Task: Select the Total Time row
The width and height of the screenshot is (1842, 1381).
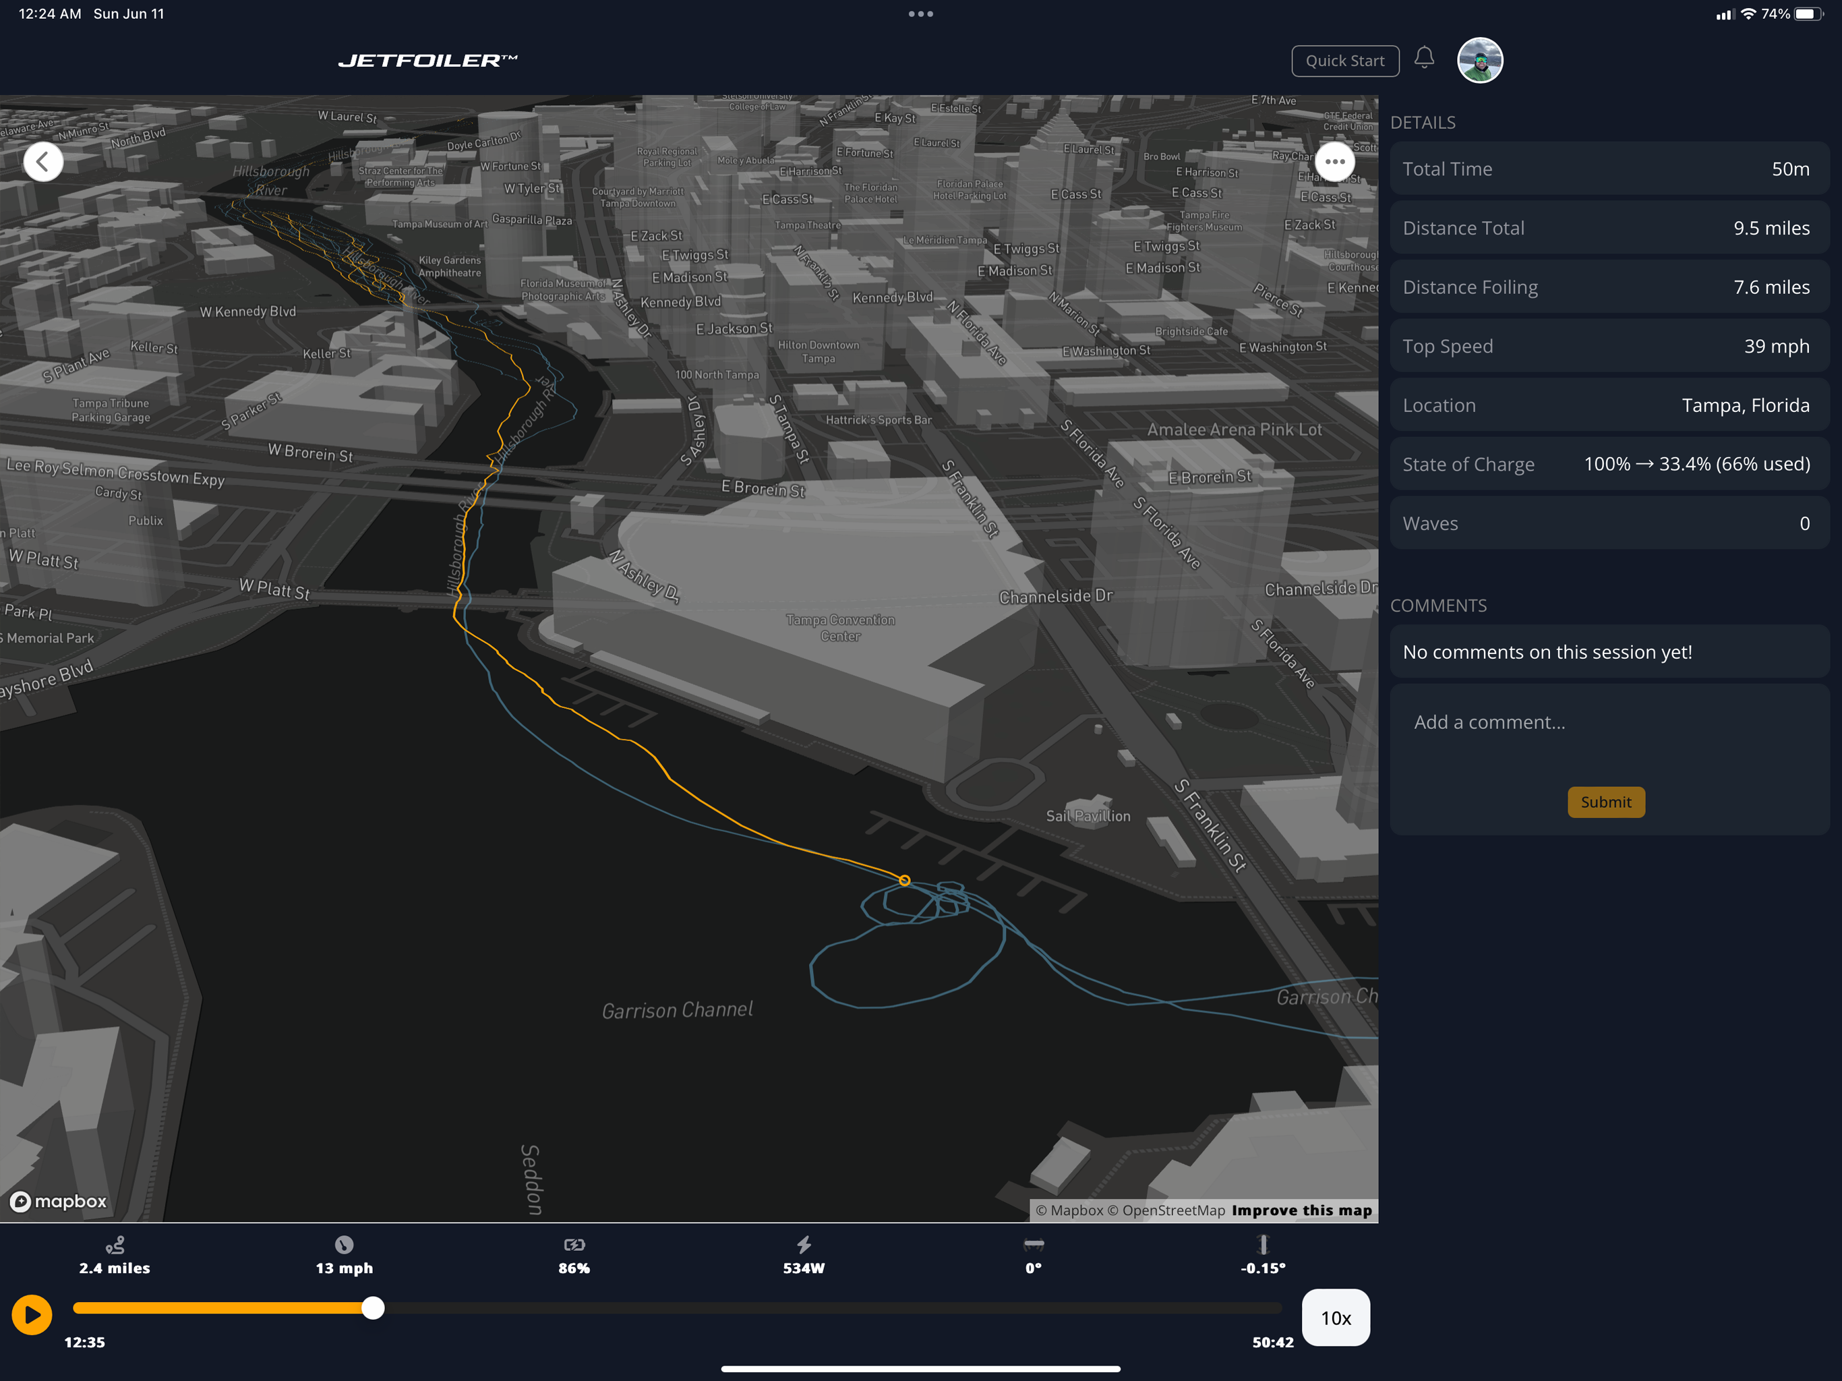Action: pyautogui.click(x=1609, y=169)
